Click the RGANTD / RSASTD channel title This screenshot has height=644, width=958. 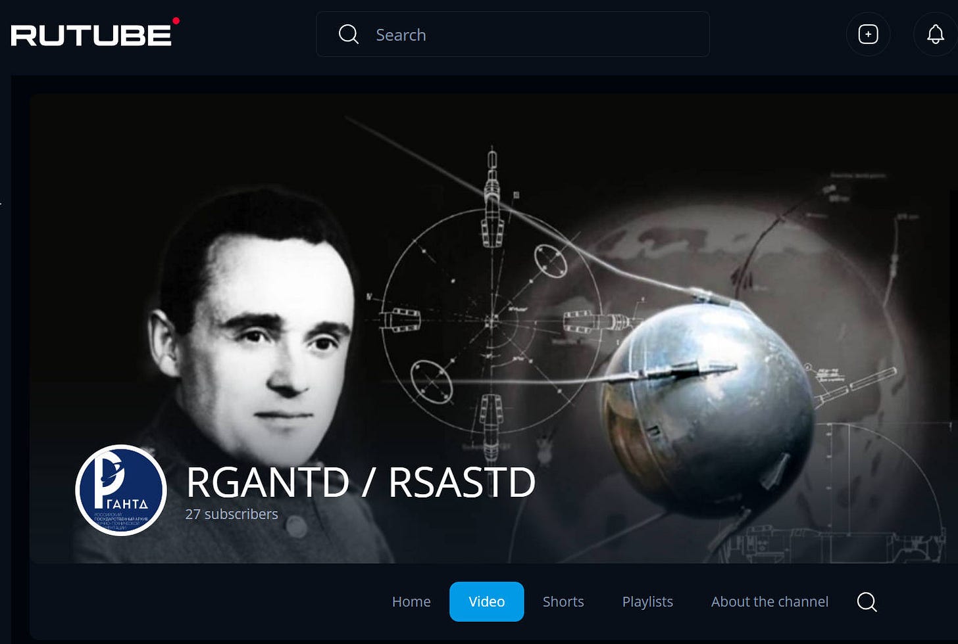click(361, 482)
